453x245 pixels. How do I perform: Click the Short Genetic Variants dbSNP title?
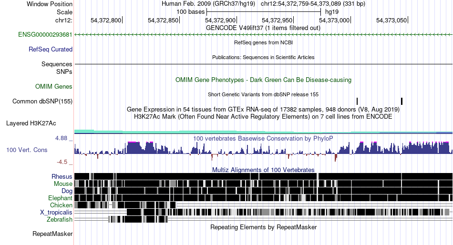point(263,94)
